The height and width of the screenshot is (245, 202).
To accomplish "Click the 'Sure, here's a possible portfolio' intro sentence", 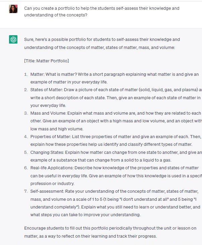I will coord(102,44).
